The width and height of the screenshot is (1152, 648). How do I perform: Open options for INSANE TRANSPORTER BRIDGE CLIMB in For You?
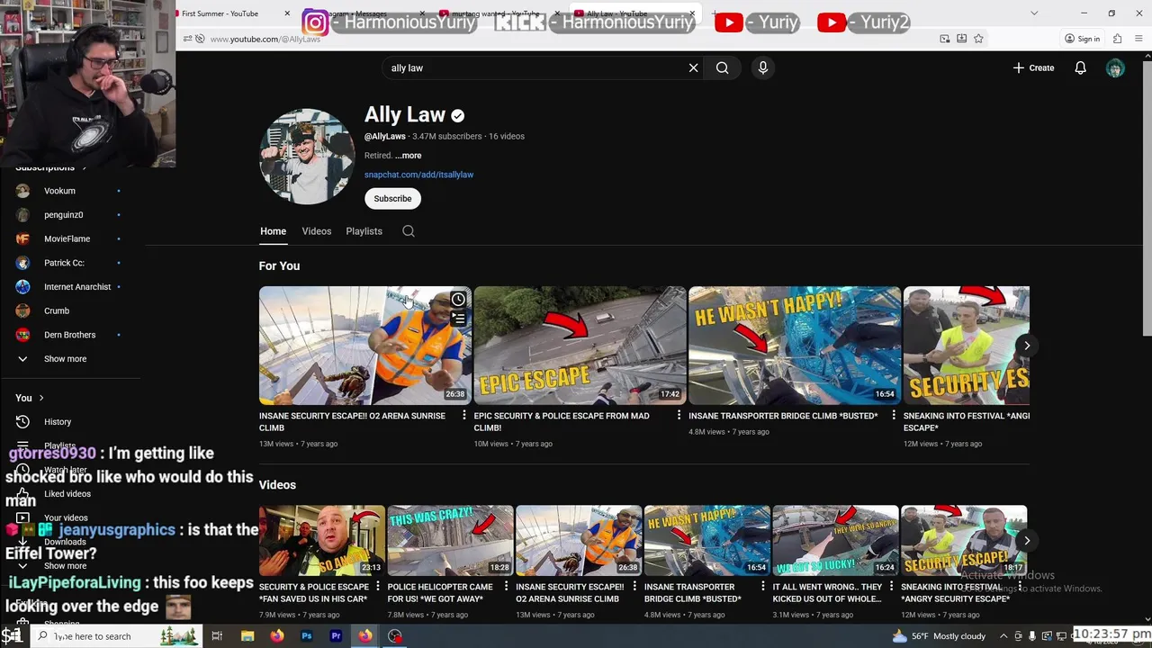(x=894, y=416)
